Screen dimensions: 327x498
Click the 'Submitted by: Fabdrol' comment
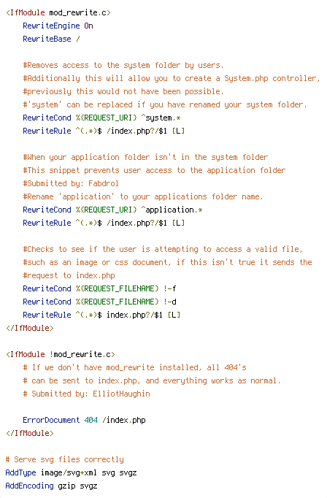pyautogui.click(x=71, y=183)
